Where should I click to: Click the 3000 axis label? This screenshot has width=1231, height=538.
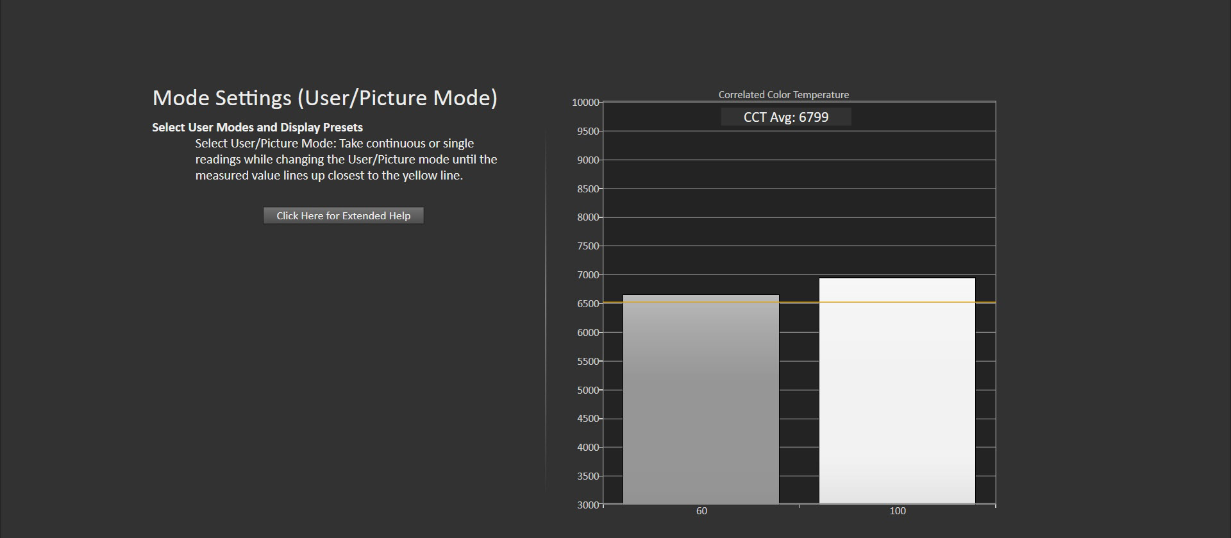(x=588, y=505)
